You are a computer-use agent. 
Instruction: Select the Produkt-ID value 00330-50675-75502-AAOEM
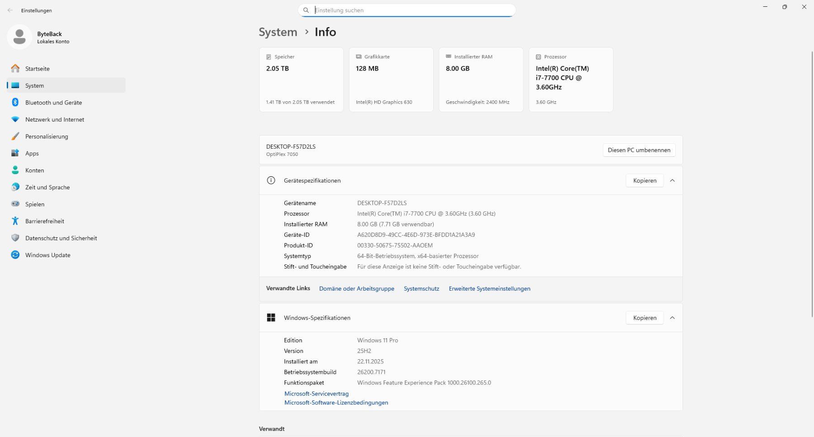[x=395, y=245]
